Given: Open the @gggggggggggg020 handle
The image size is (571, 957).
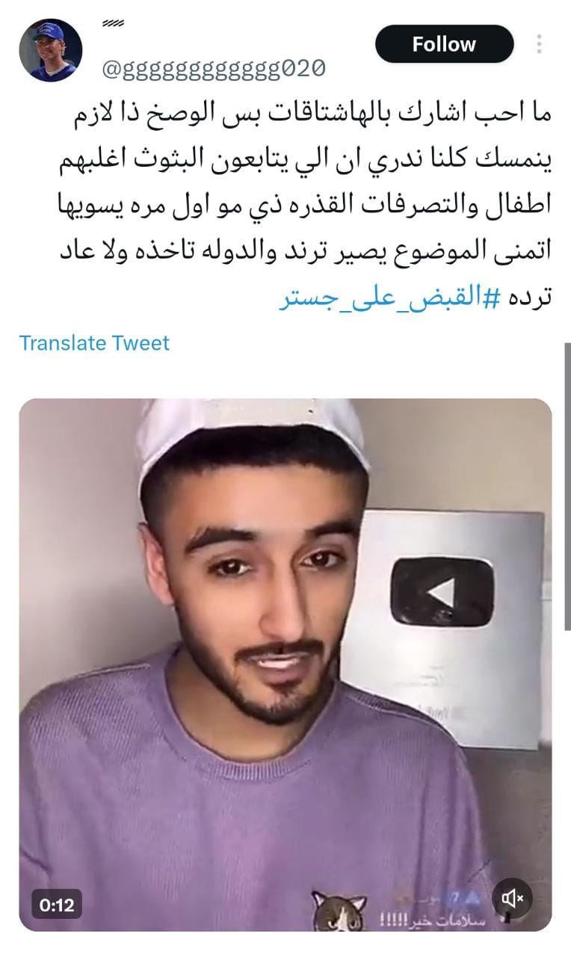Looking at the screenshot, I should pos(214,69).
